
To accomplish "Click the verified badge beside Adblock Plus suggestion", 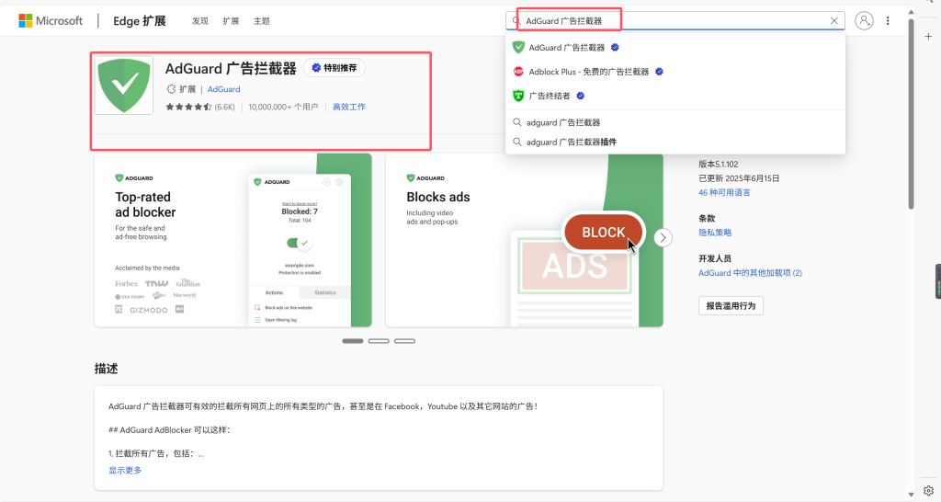I will pyautogui.click(x=659, y=72).
